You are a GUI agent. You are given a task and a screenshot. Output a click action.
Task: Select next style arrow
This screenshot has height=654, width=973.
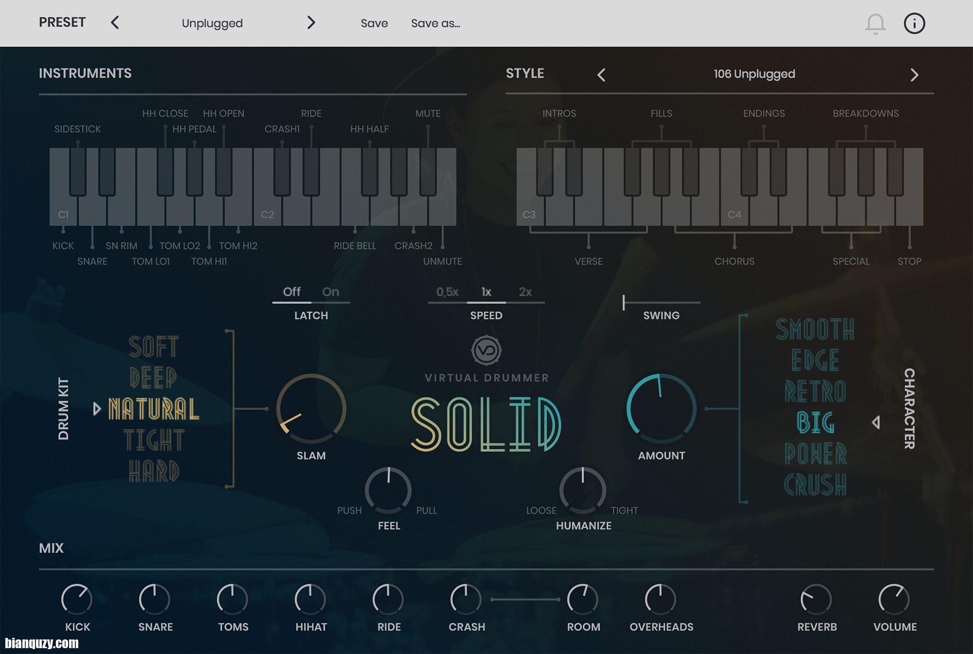915,74
